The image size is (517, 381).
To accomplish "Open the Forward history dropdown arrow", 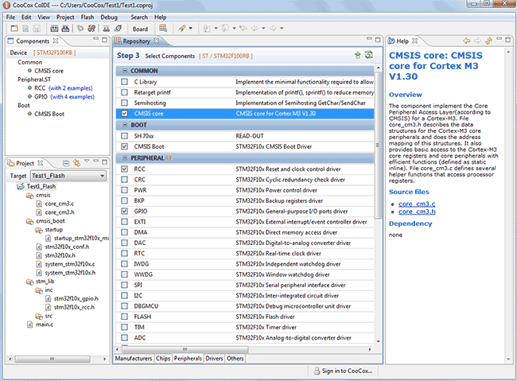I will [282, 29].
